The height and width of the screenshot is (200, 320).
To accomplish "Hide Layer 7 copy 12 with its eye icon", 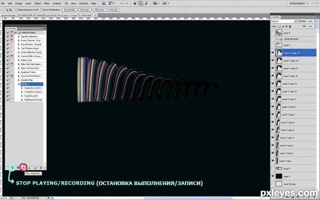I will click(x=273, y=76).
